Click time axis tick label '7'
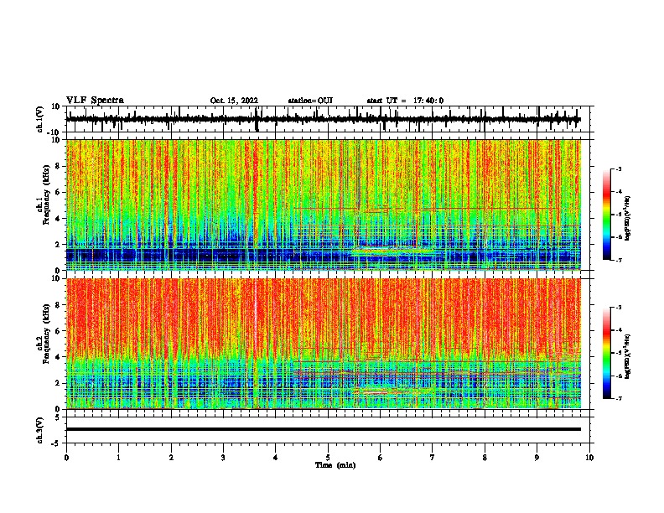664x513 pixels. click(x=433, y=458)
